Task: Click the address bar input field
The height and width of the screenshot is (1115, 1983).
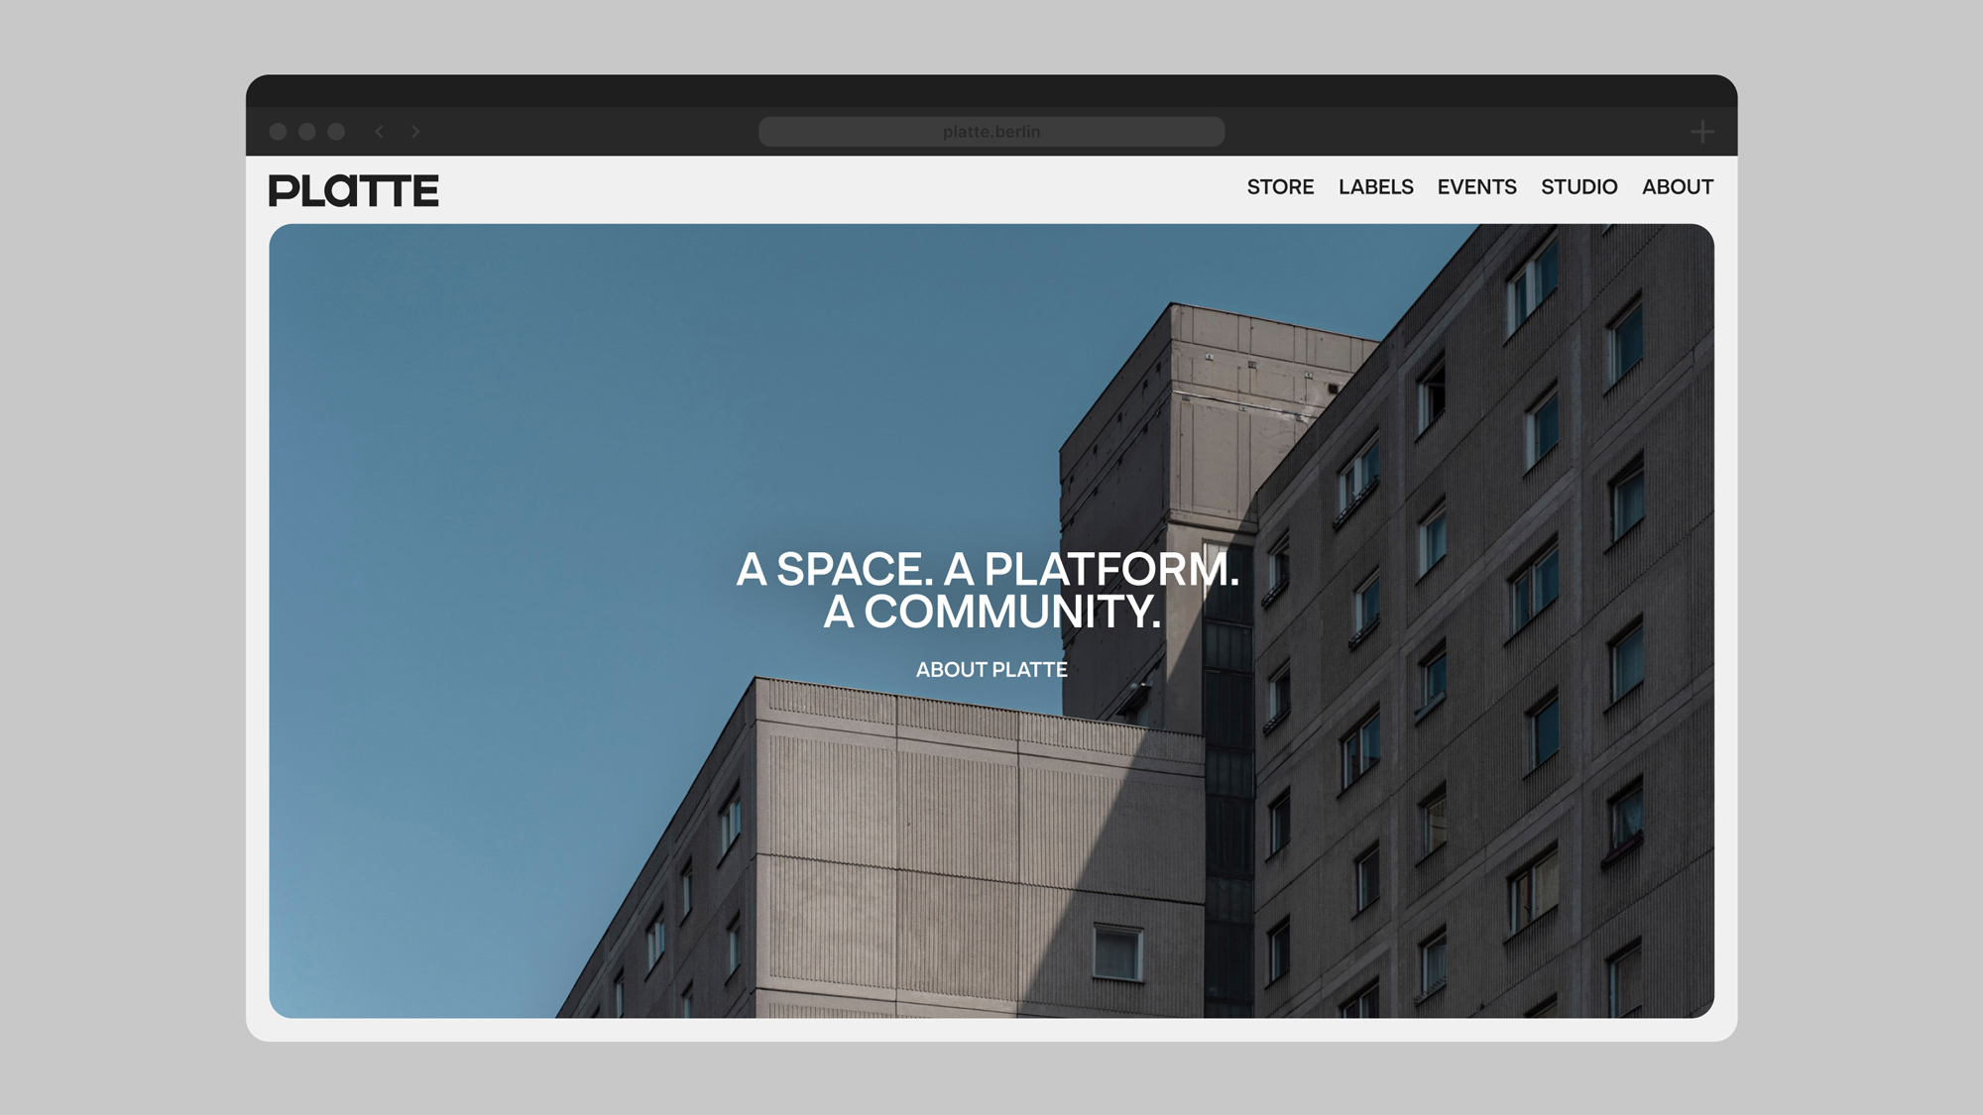Action: pyautogui.click(x=991, y=131)
